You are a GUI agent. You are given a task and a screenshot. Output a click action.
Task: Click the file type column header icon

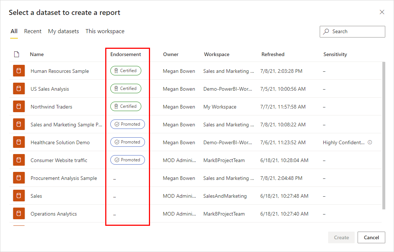point(16,54)
